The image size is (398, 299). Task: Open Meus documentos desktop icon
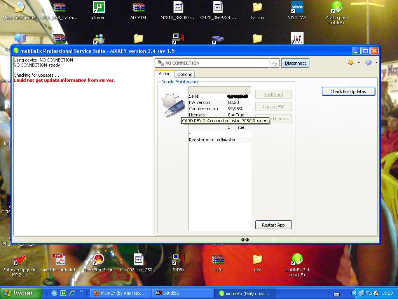click(19, 11)
